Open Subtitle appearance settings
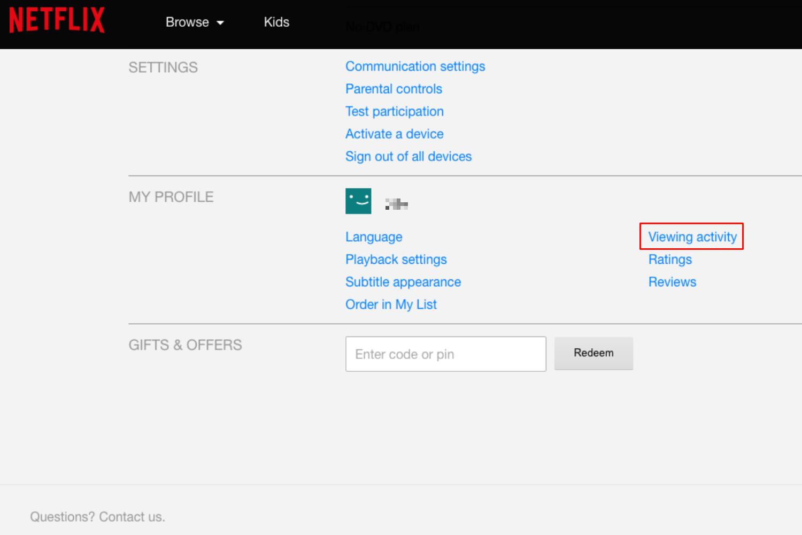The height and width of the screenshot is (535, 802). tap(403, 282)
